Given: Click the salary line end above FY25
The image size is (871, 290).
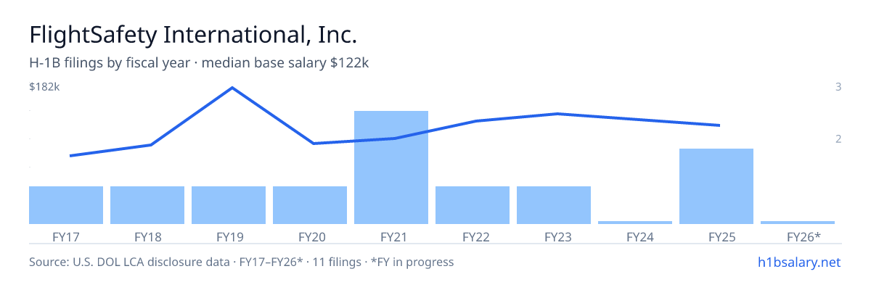Looking at the screenshot, I should pos(719,125).
